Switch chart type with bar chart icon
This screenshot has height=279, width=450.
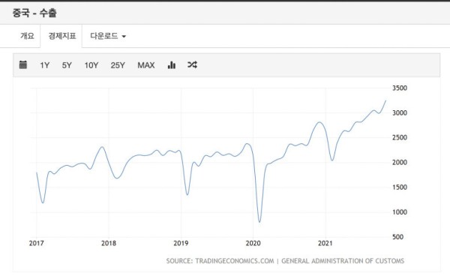coord(171,64)
